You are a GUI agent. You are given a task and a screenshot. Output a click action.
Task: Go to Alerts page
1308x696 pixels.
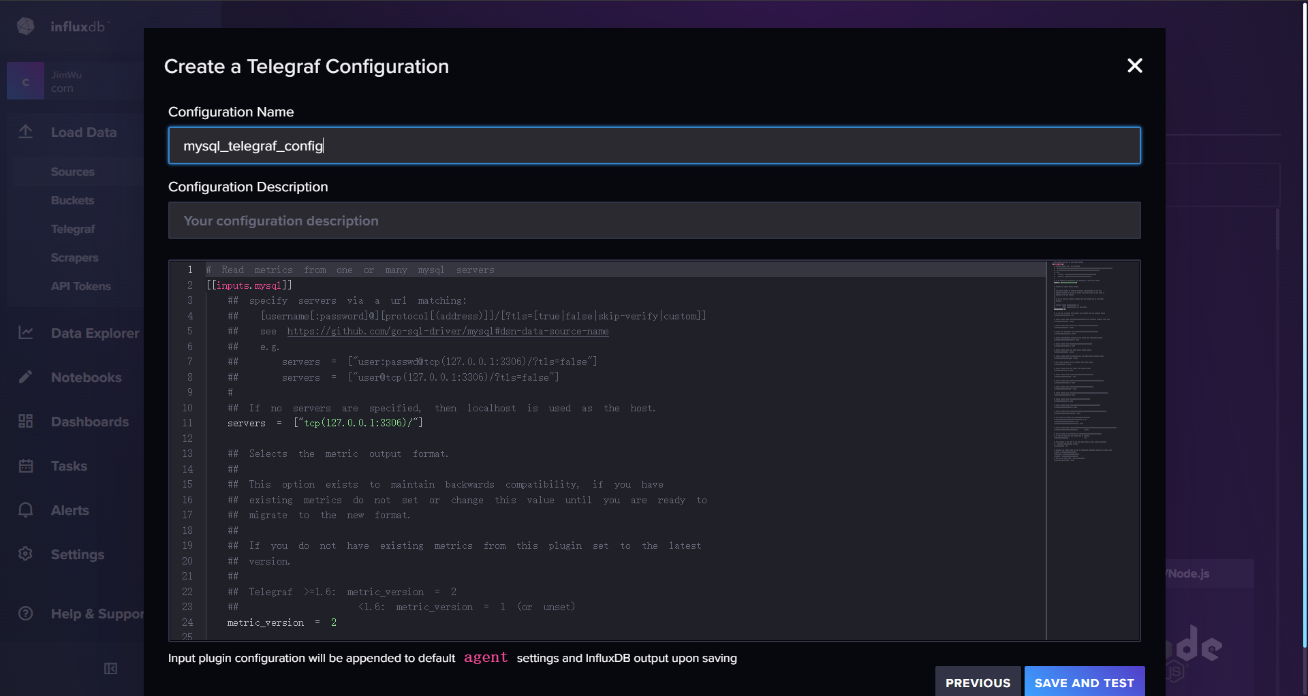tap(70, 510)
